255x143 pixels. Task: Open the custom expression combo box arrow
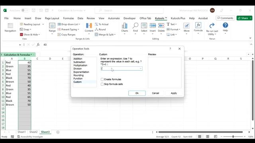pos(141,69)
